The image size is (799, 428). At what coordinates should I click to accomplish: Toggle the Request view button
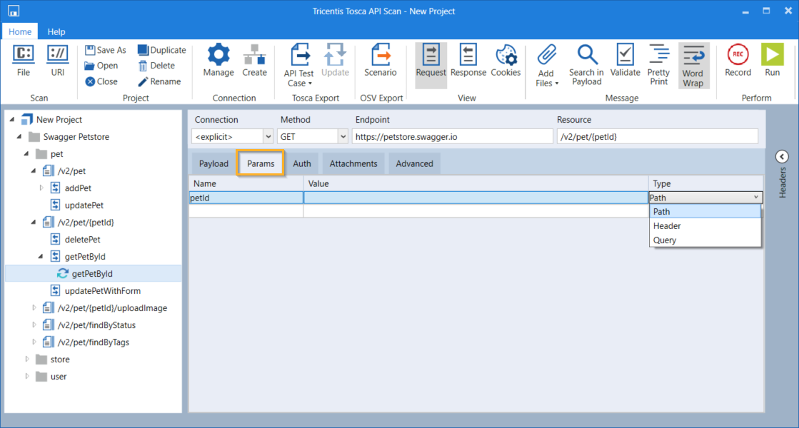click(431, 61)
